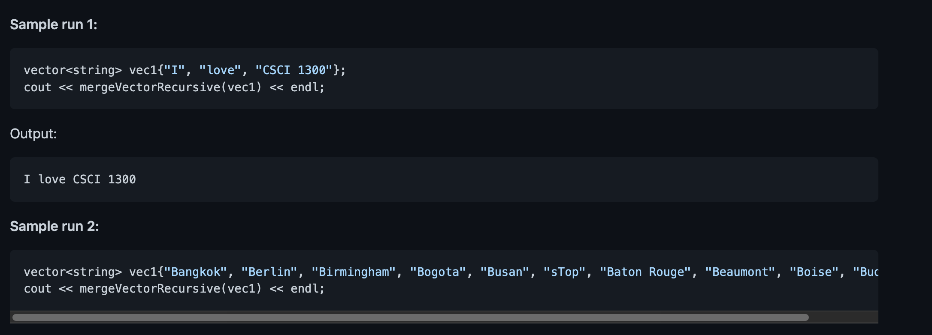Click the "Busan" string literal
Image resolution: width=932 pixels, height=335 pixels.
[505, 272]
